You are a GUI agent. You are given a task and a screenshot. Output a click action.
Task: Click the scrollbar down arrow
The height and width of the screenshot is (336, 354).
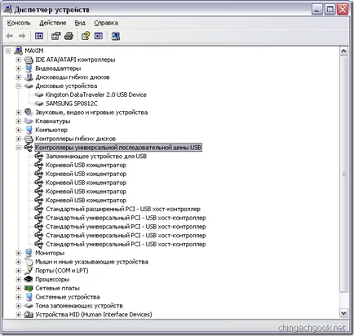pyautogui.click(x=343, y=313)
